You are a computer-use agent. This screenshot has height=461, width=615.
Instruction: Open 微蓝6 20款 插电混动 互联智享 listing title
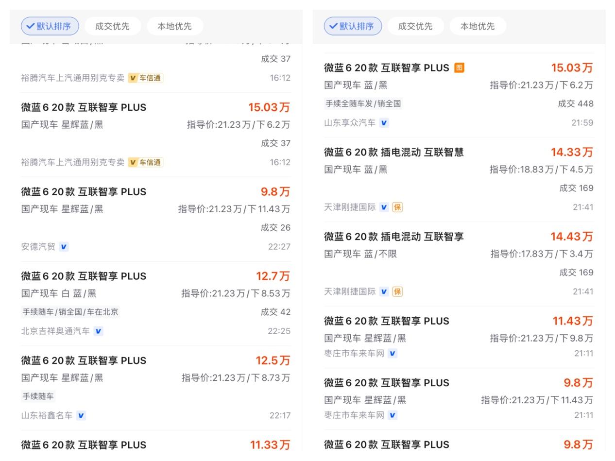394,237
